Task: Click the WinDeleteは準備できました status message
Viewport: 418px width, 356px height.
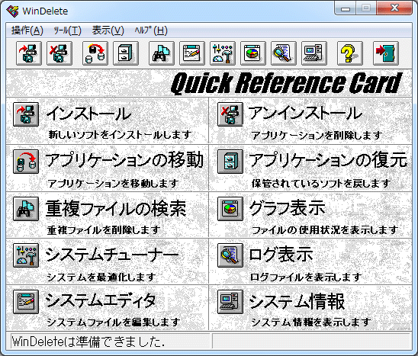Action: click(88, 342)
